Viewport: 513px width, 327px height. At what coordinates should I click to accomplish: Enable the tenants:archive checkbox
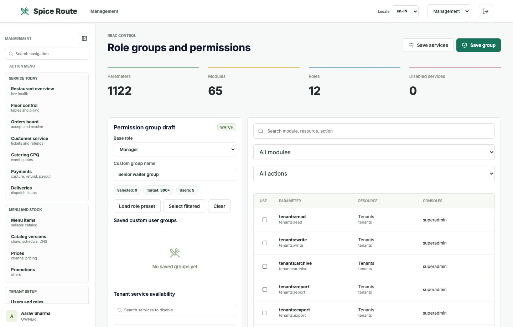265,266
